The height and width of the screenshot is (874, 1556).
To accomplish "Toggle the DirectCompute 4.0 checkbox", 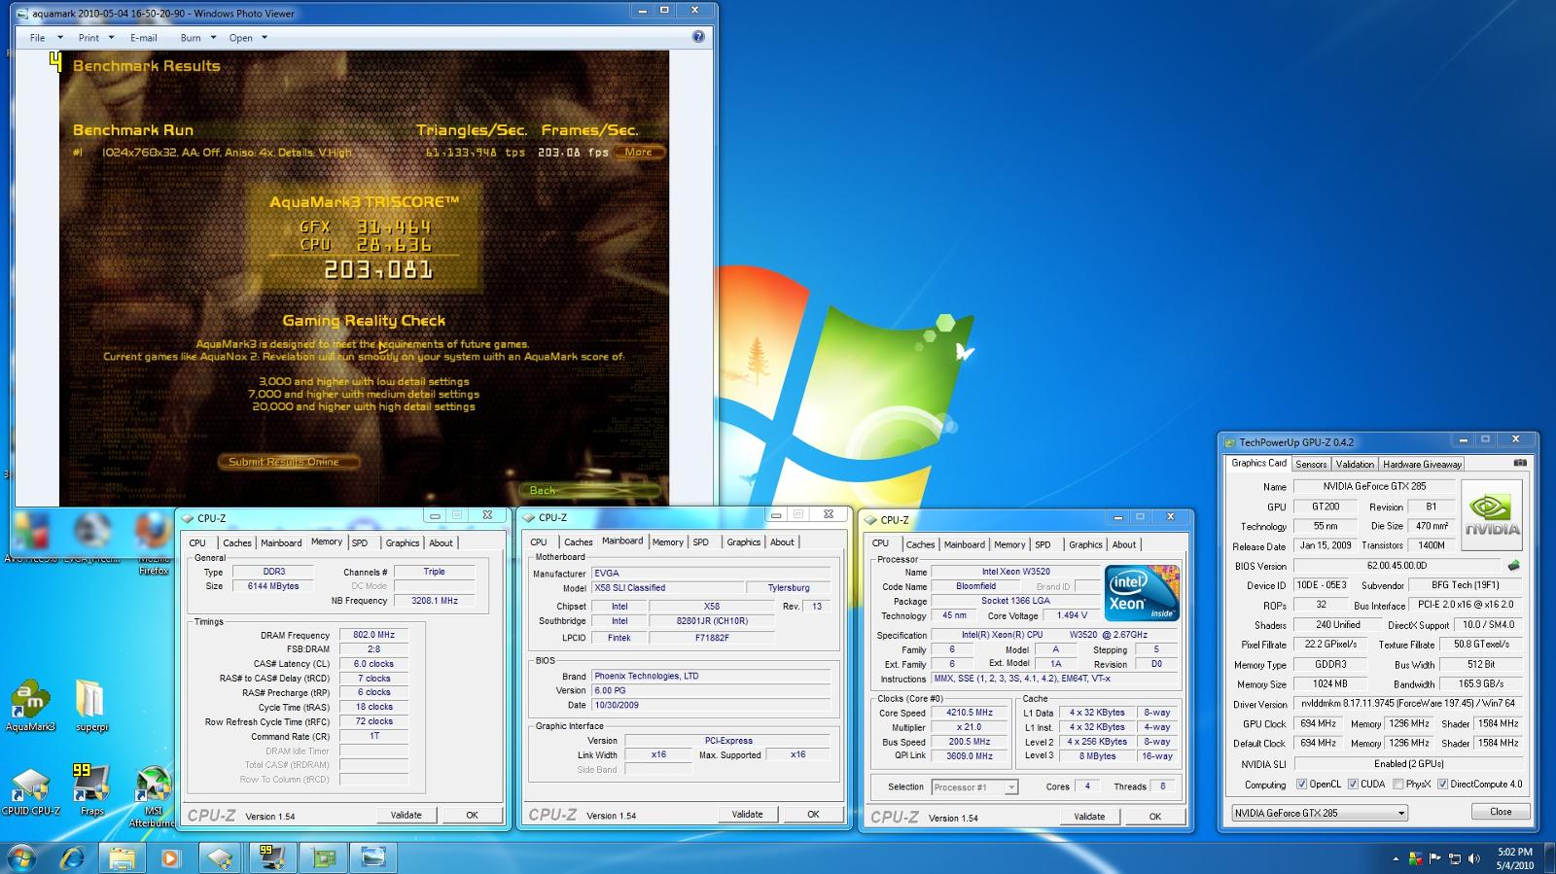I will click(x=1442, y=784).
